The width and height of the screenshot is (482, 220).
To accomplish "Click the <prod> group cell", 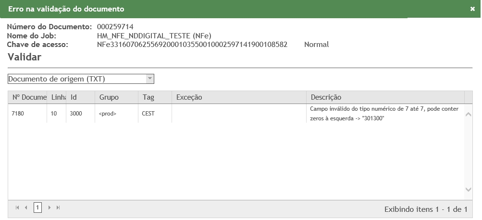I will point(108,114).
